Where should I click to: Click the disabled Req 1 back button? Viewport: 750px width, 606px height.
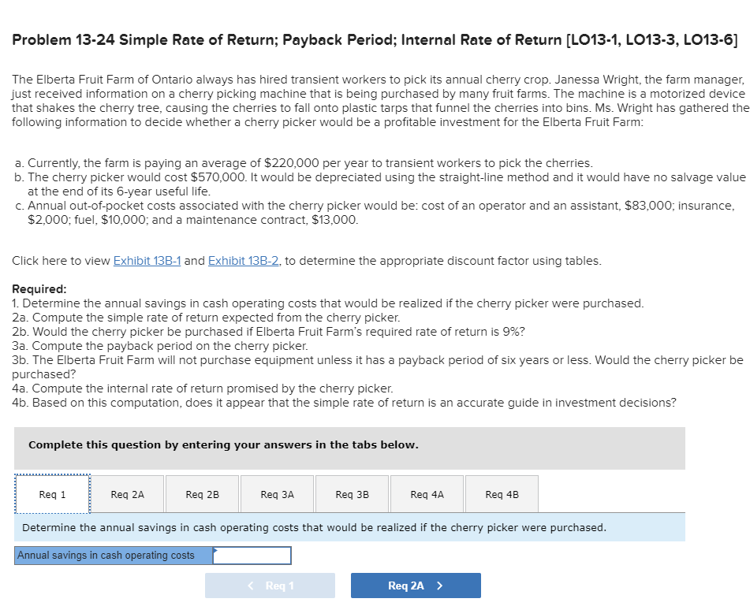tap(270, 585)
